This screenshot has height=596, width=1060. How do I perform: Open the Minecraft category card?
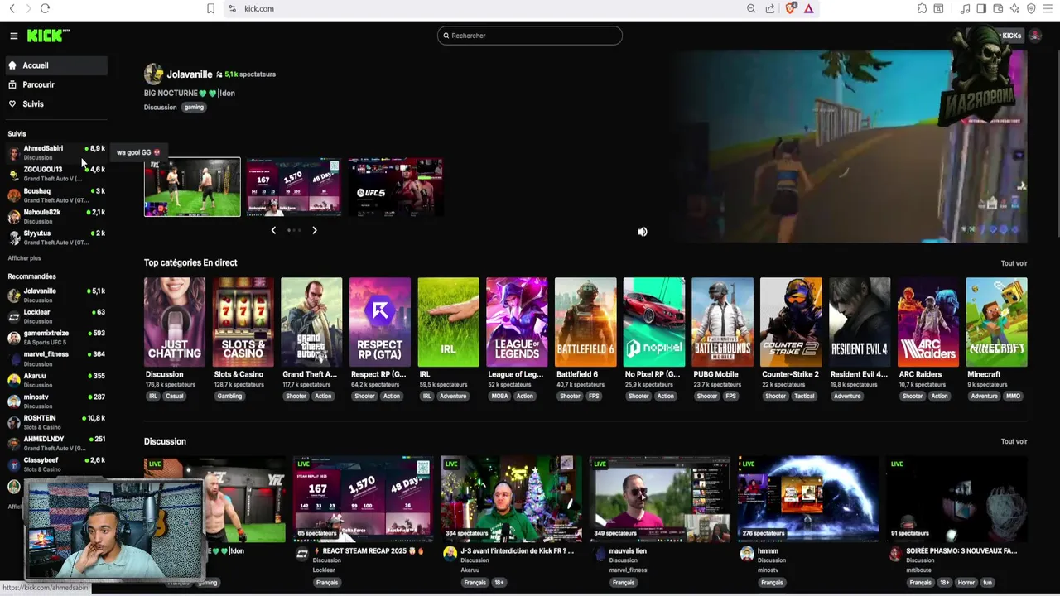click(996, 322)
